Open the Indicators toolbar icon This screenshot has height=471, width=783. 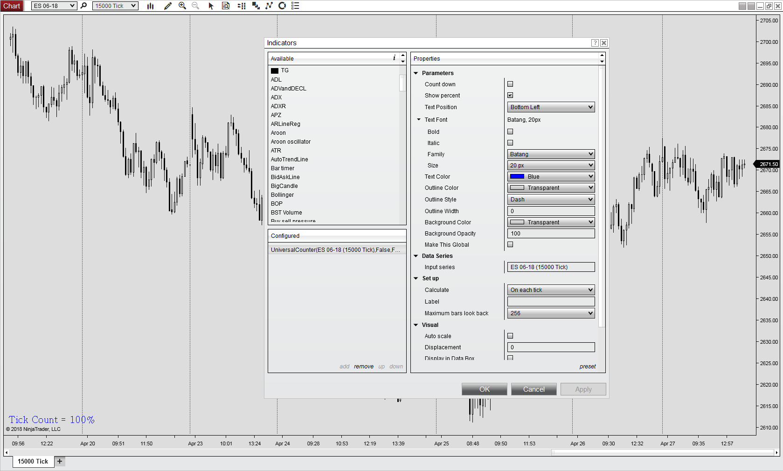(269, 6)
